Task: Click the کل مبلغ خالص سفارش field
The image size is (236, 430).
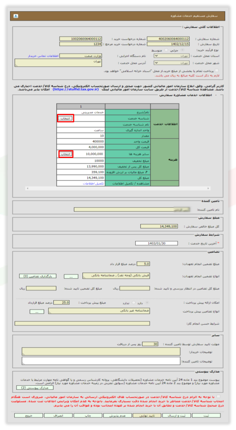Action: (159, 226)
